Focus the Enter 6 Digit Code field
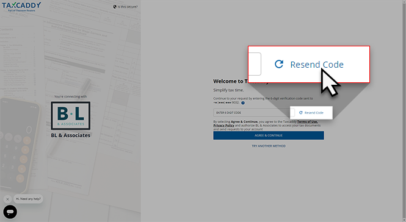Image resolution: width=406 pixels, height=222 pixels. (x=254, y=113)
